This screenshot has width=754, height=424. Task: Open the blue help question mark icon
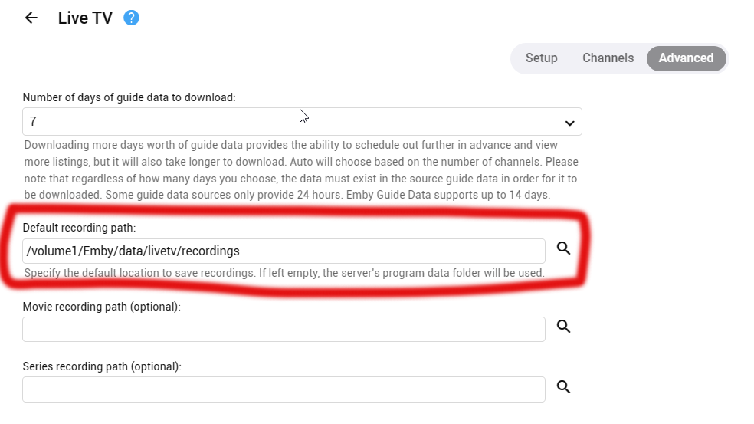point(131,18)
